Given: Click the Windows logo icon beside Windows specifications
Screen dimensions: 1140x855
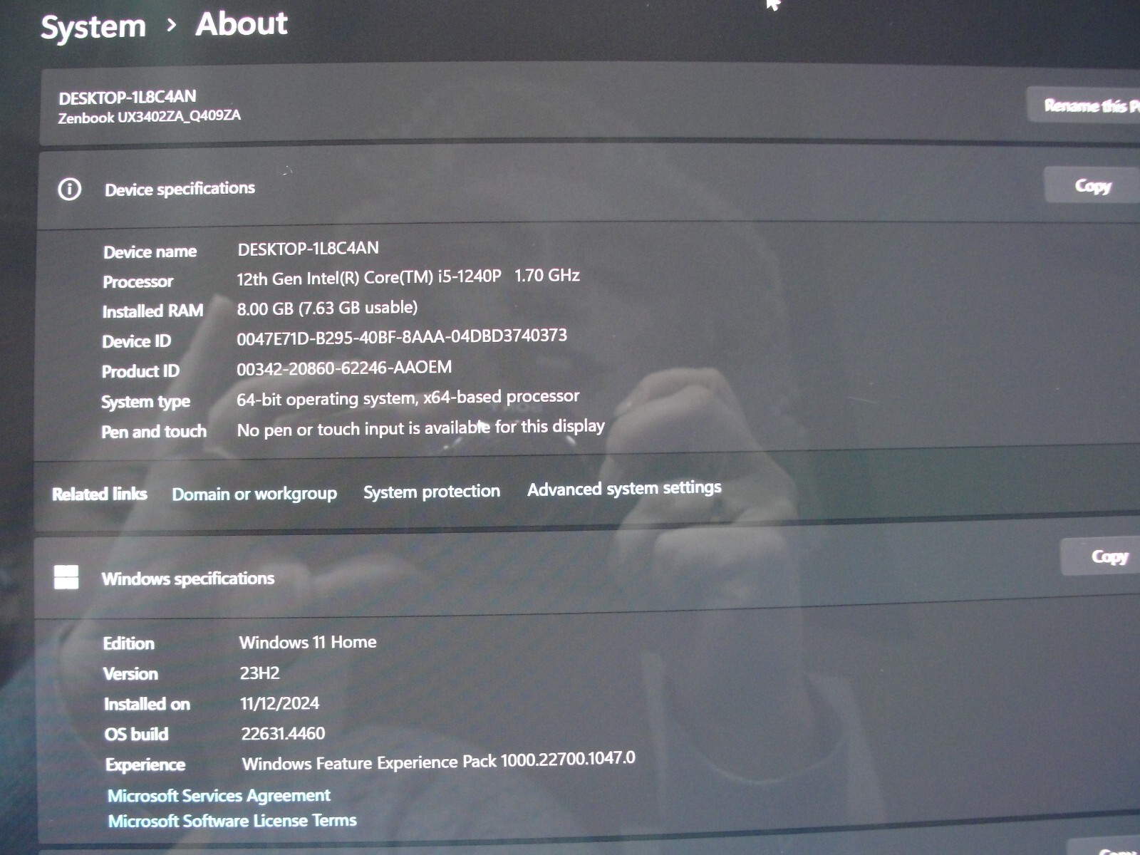Looking at the screenshot, I should tap(66, 577).
